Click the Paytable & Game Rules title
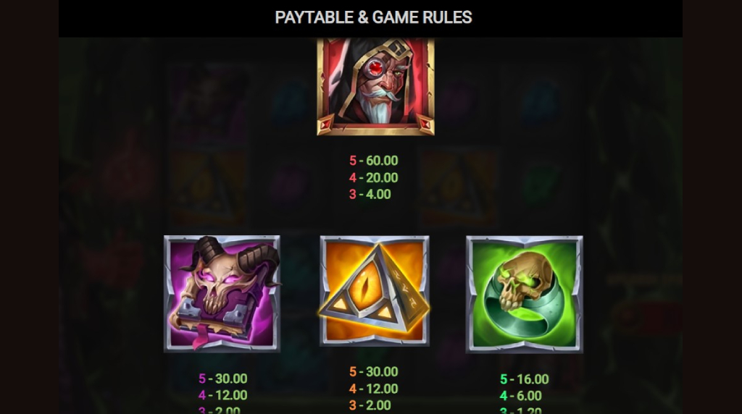742x414 pixels. click(x=373, y=17)
